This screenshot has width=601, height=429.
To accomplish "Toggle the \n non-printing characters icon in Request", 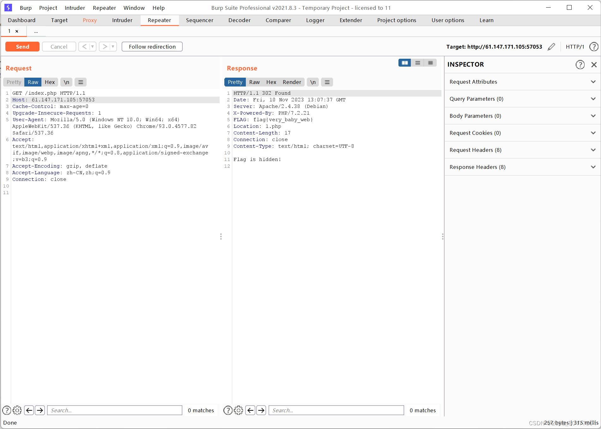I will [66, 82].
